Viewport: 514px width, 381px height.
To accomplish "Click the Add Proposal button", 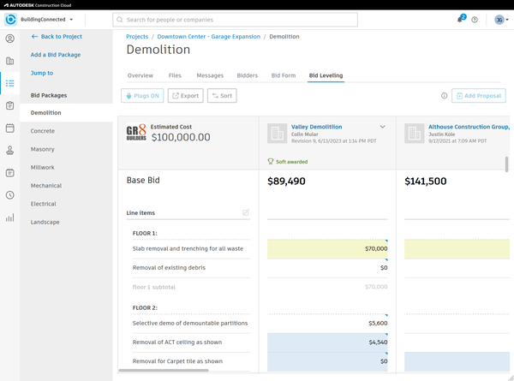I will [x=479, y=96].
